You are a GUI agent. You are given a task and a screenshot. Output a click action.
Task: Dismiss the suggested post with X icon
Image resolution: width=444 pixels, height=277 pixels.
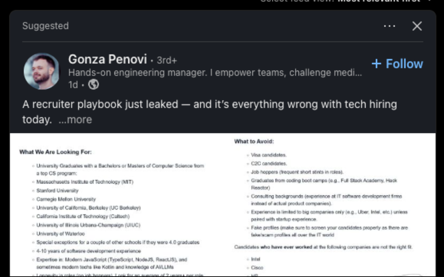(x=417, y=26)
